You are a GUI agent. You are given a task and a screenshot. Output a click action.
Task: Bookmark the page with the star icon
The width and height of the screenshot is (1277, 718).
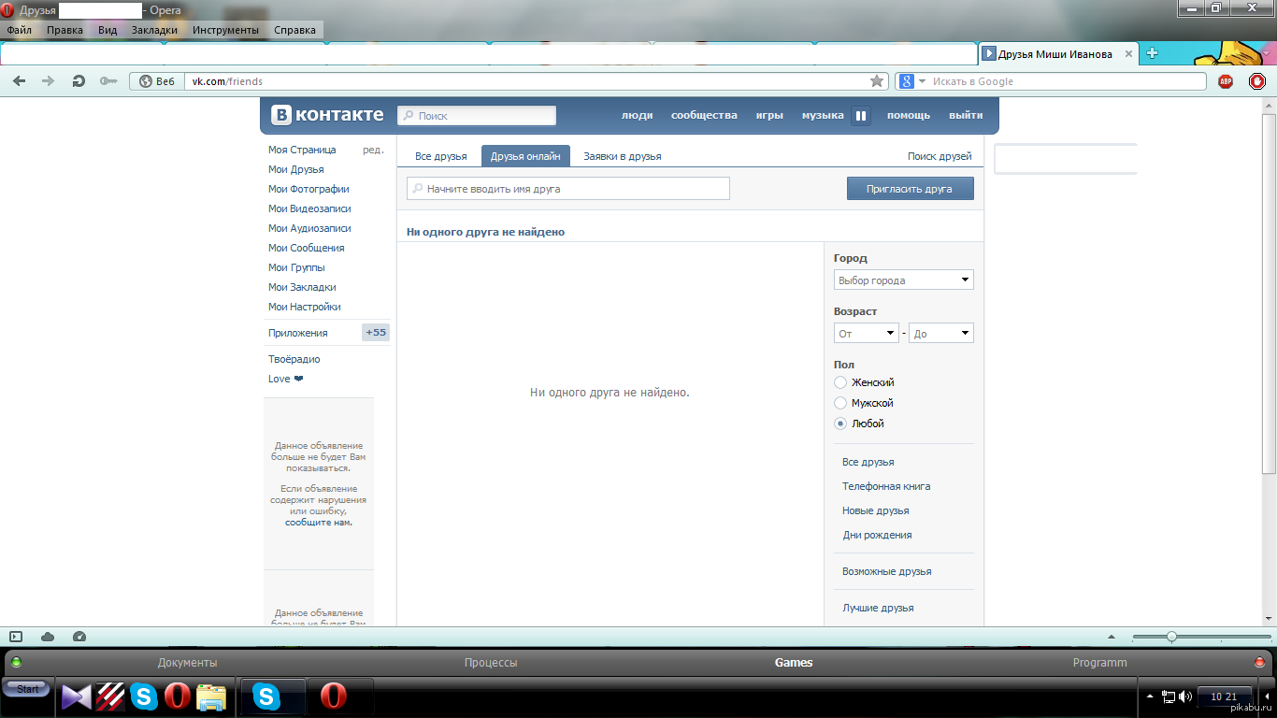pyautogui.click(x=877, y=81)
